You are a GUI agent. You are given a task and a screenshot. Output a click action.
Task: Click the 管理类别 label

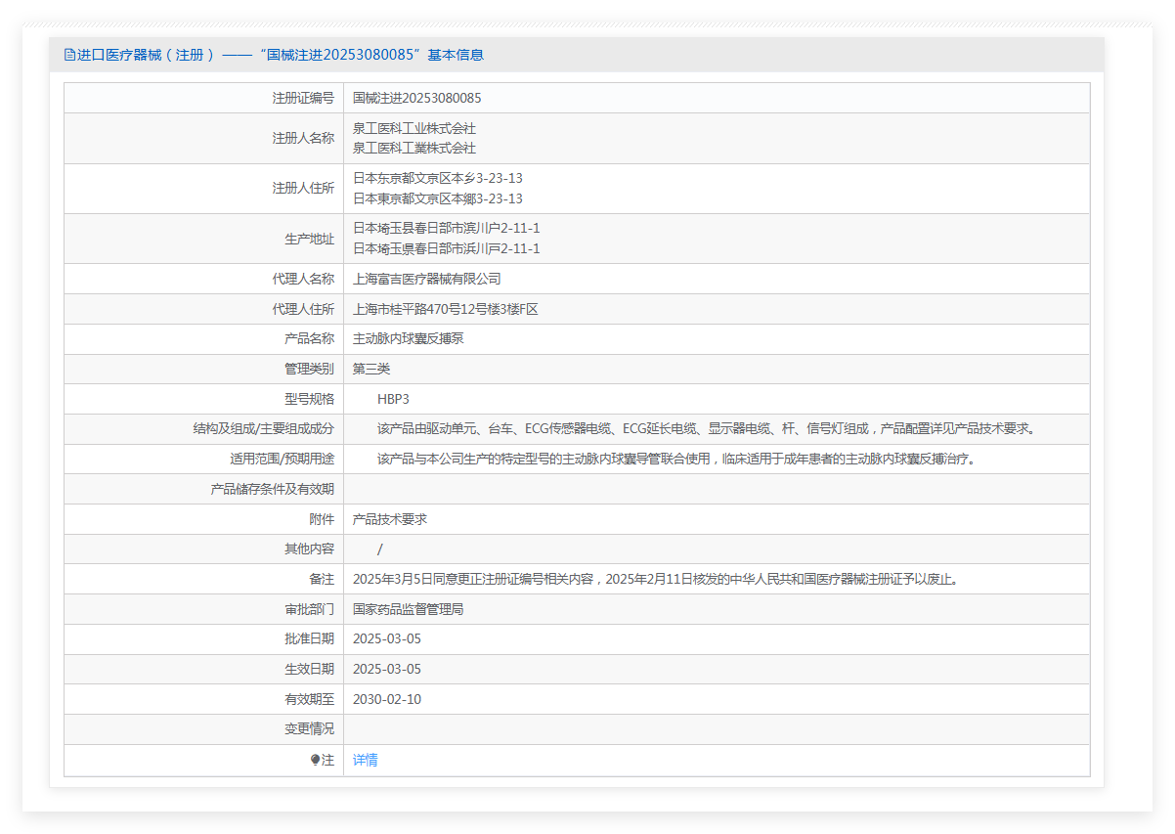pyautogui.click(x=309, y=369)
